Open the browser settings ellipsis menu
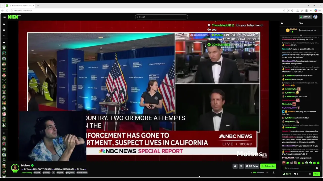Image resolution: width=323 pixels, height=181 pixels. [311, 11]
